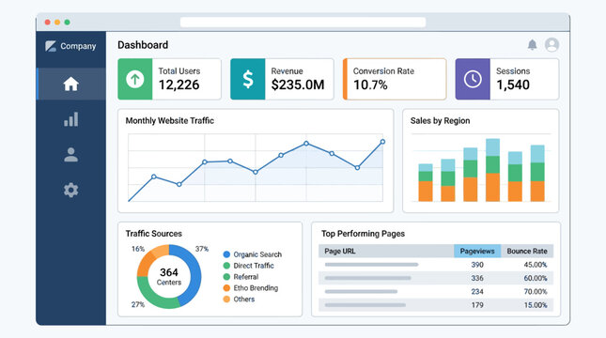Click the 16% donut chart label

138,249
